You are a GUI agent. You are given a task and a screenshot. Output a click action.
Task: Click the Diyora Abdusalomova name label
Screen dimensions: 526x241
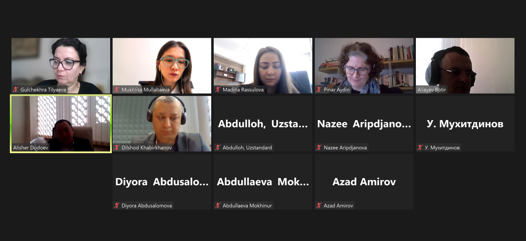click(147, 206)
